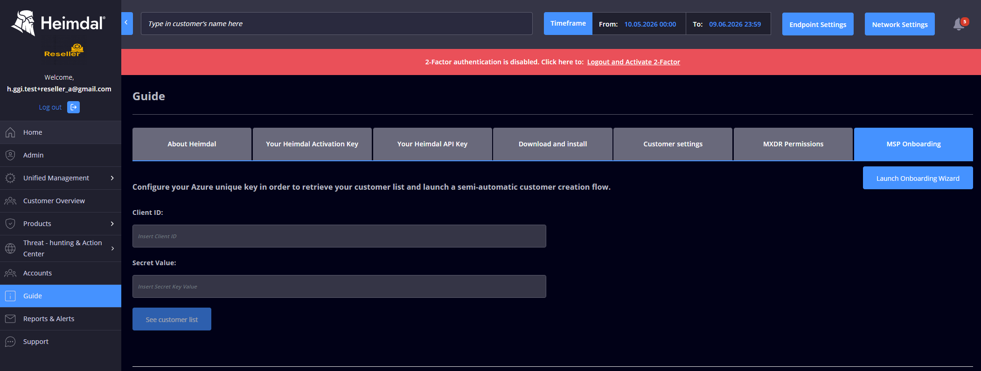Launch the Onboarding Wizard

click(x=918, y=178)
